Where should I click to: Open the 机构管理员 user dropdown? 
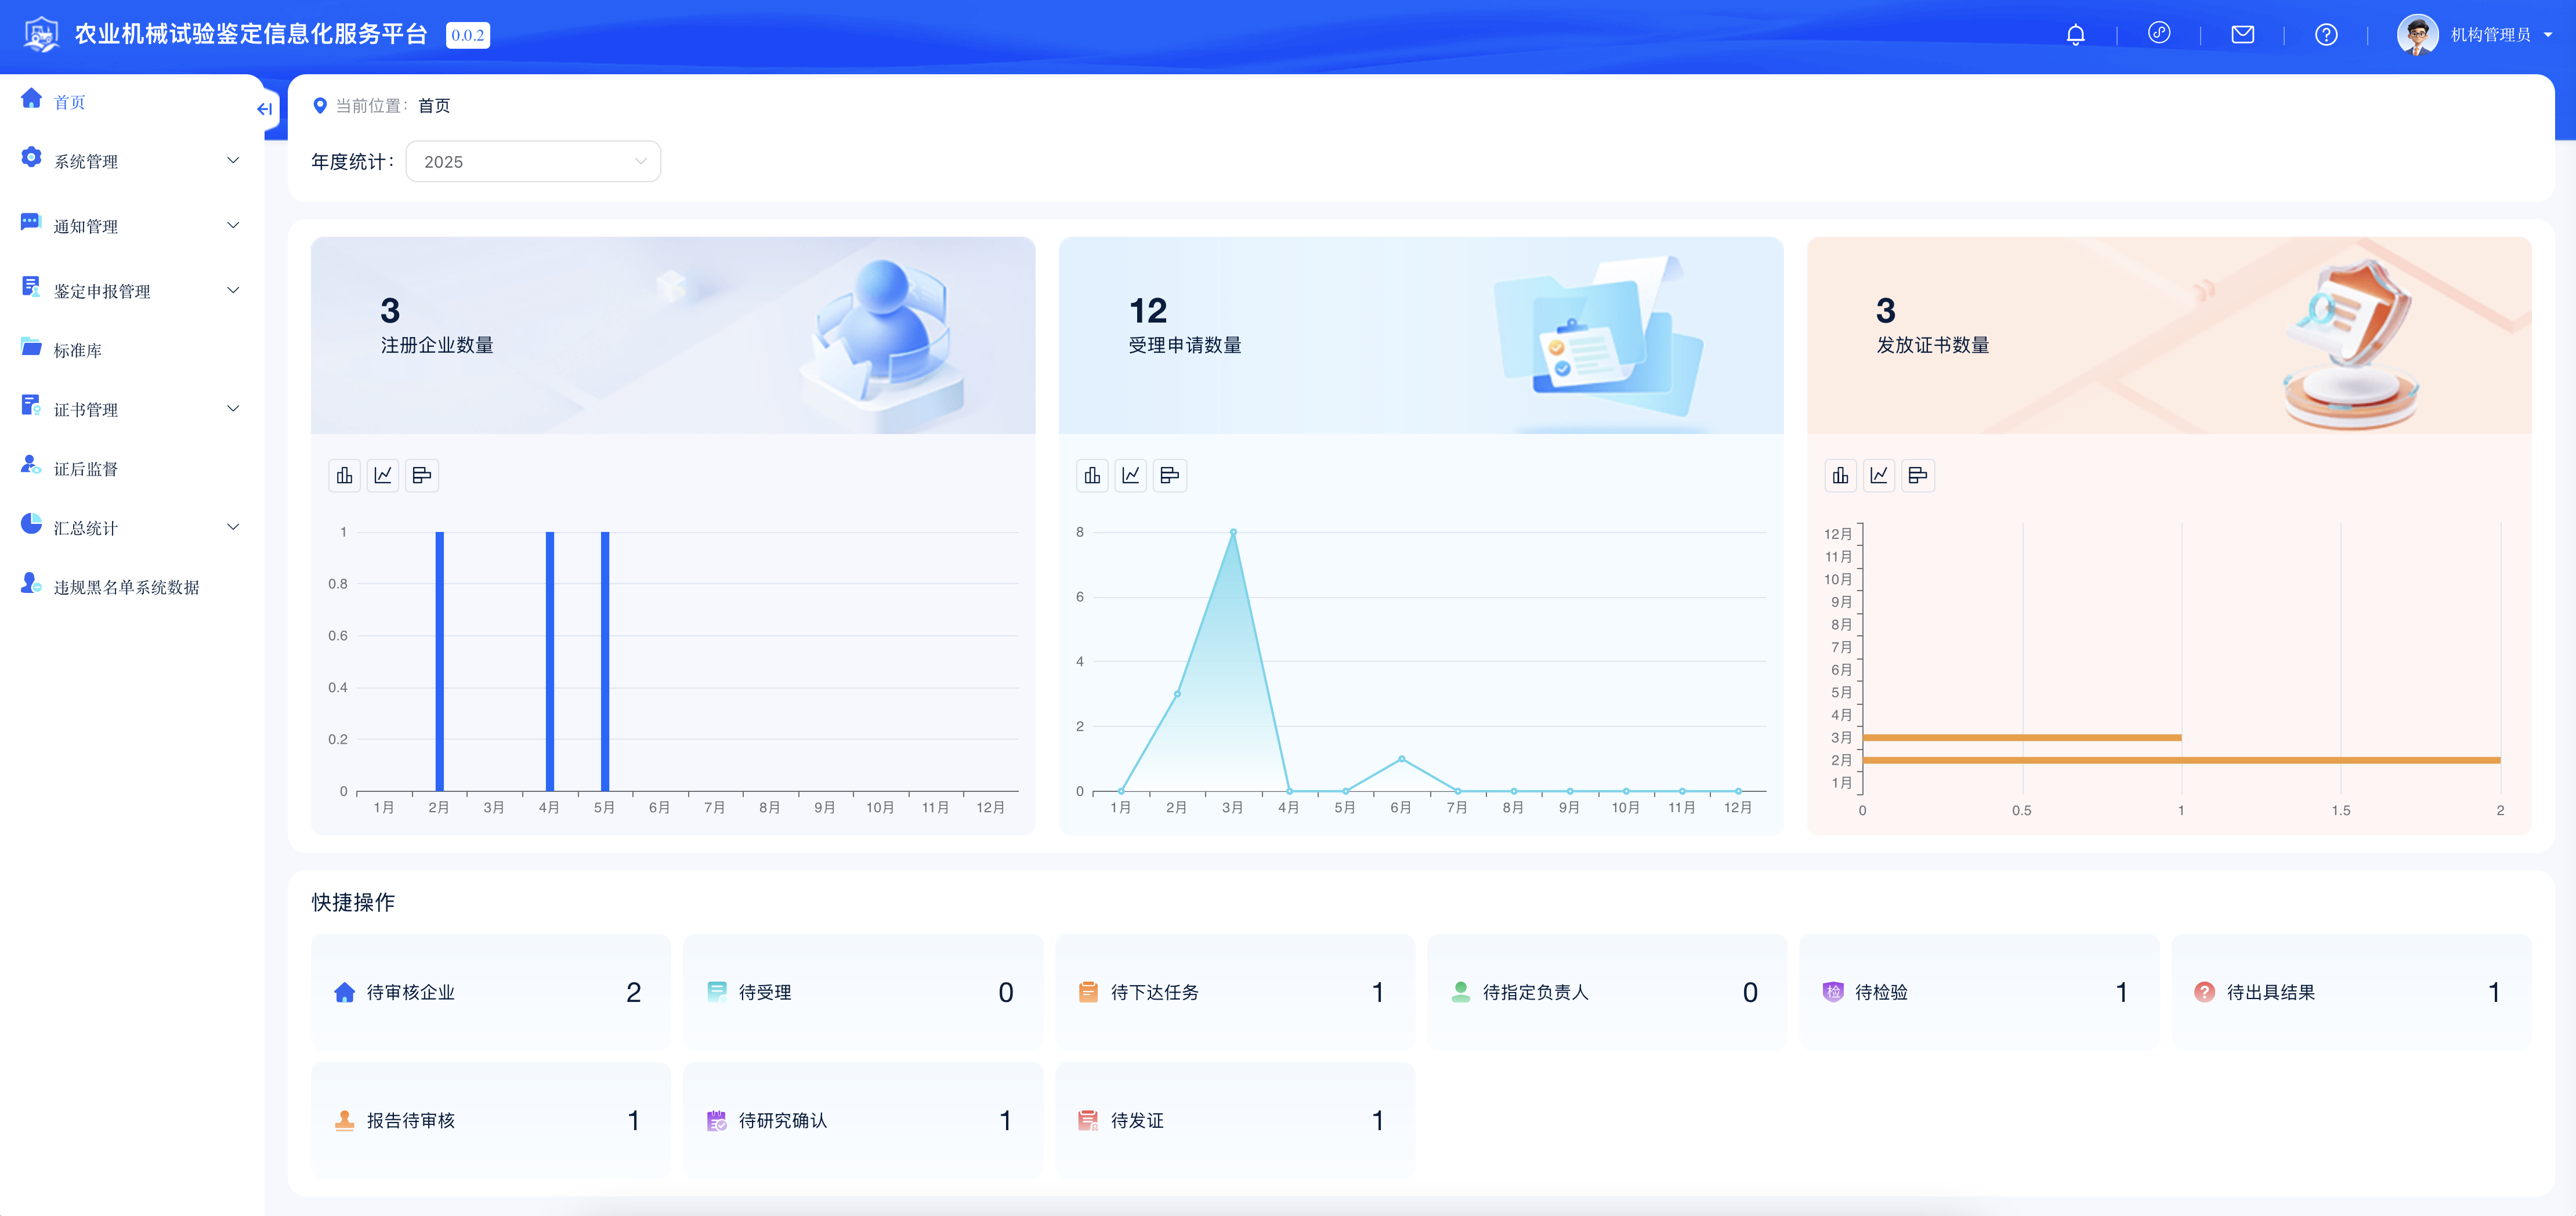pos(2489,35)
